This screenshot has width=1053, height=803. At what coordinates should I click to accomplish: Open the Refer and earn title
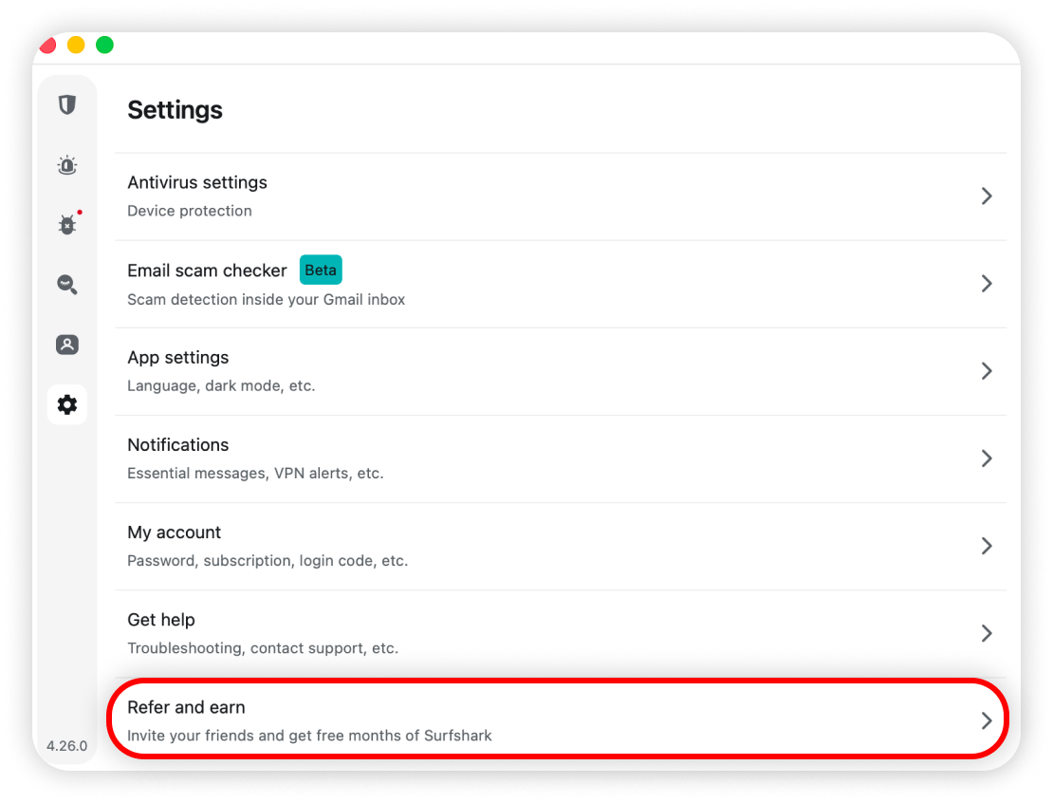tap(186, 707)
